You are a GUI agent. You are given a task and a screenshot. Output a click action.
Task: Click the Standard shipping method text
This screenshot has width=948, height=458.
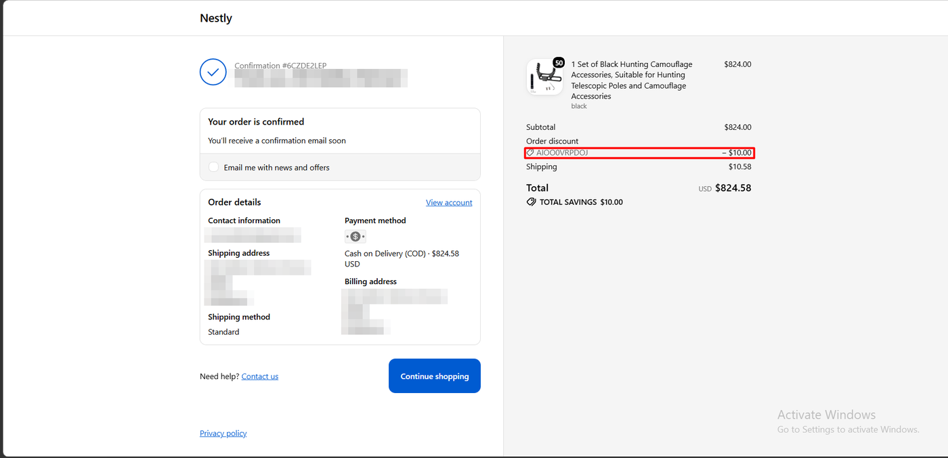click(x=223, y=332)
